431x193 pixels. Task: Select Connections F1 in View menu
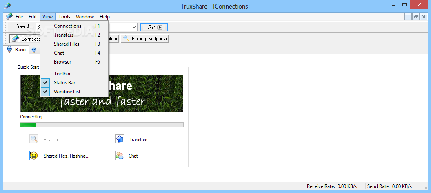74,26
